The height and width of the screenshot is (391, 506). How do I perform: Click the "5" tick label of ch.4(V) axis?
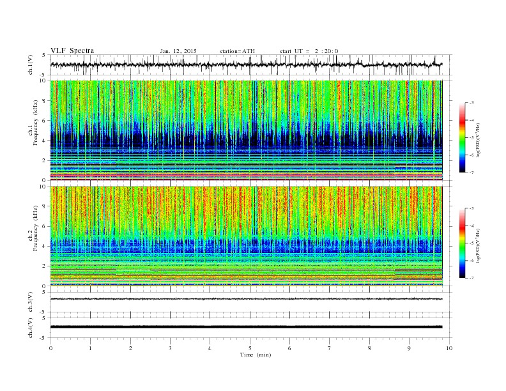click(45, 318)
